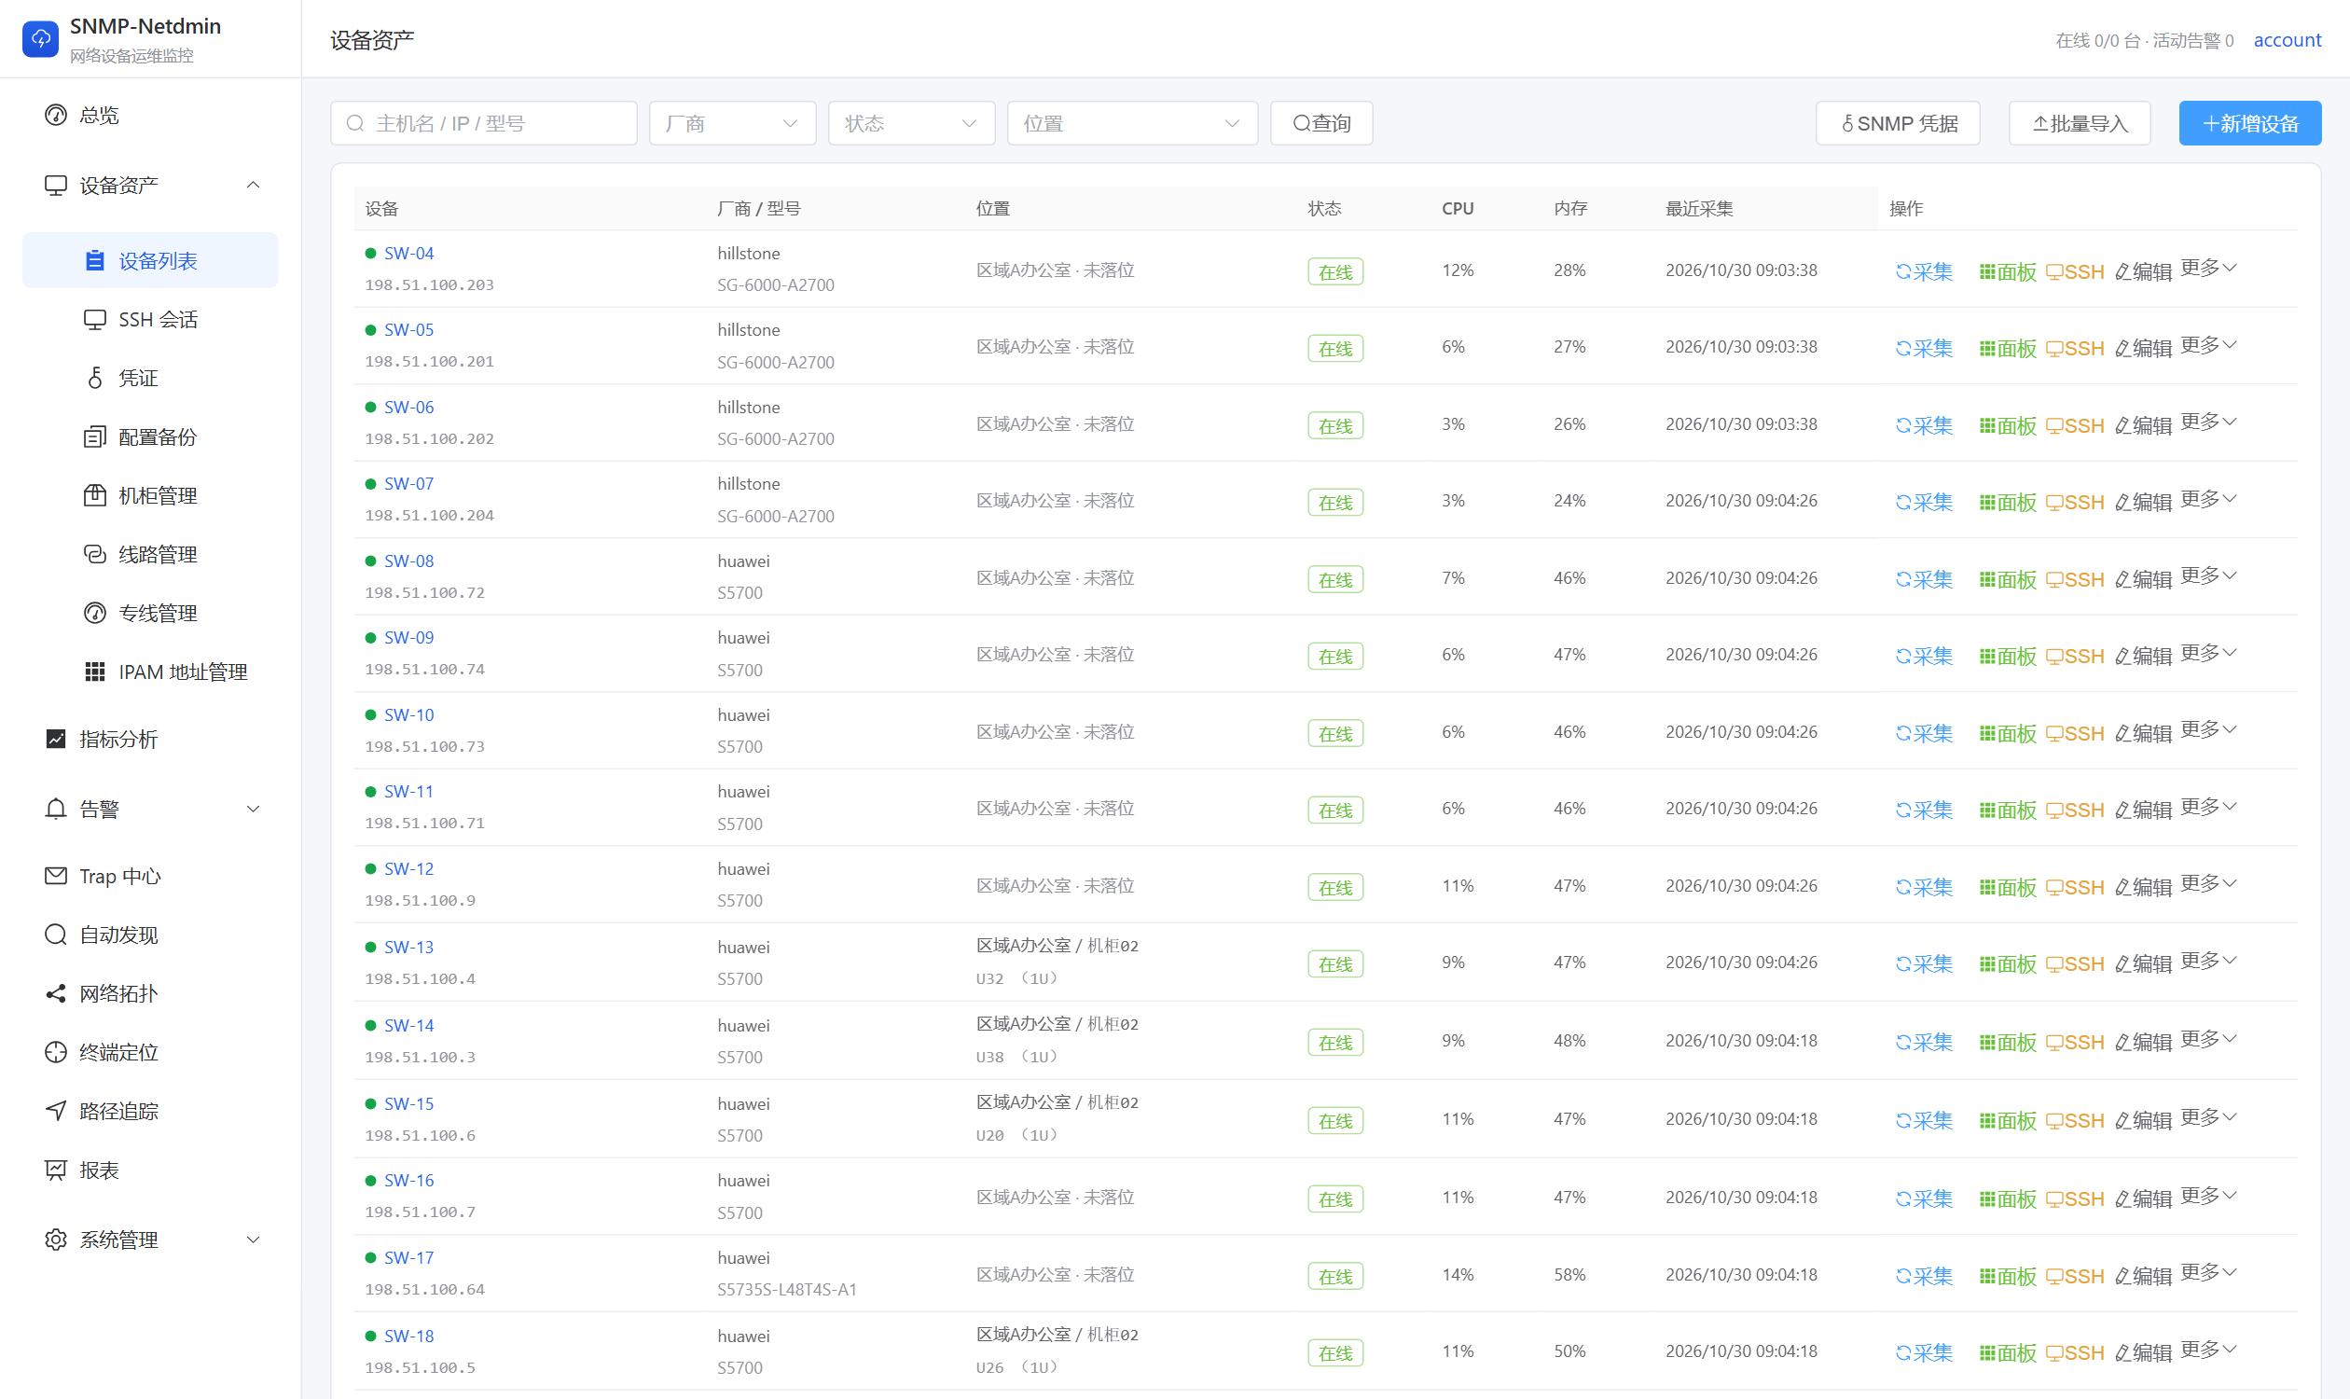Click 采集 for SW-05
Screen dimensions: 2350x1399
pos(1924,349)
